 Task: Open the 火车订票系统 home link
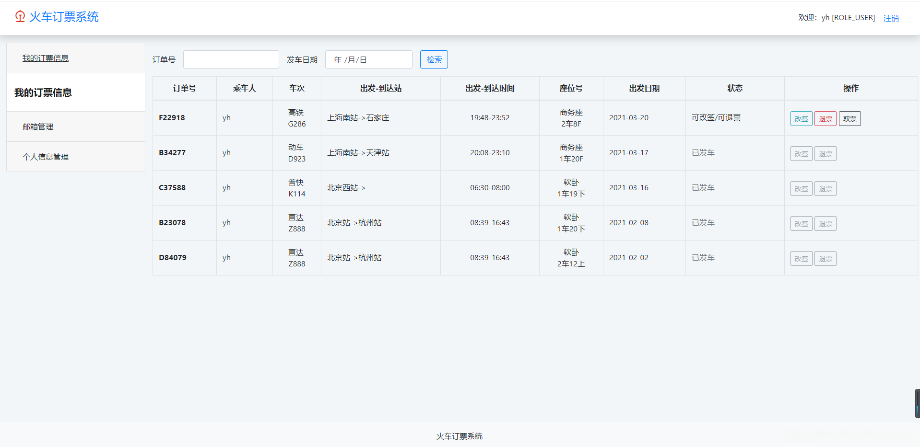tap(64, 17)
